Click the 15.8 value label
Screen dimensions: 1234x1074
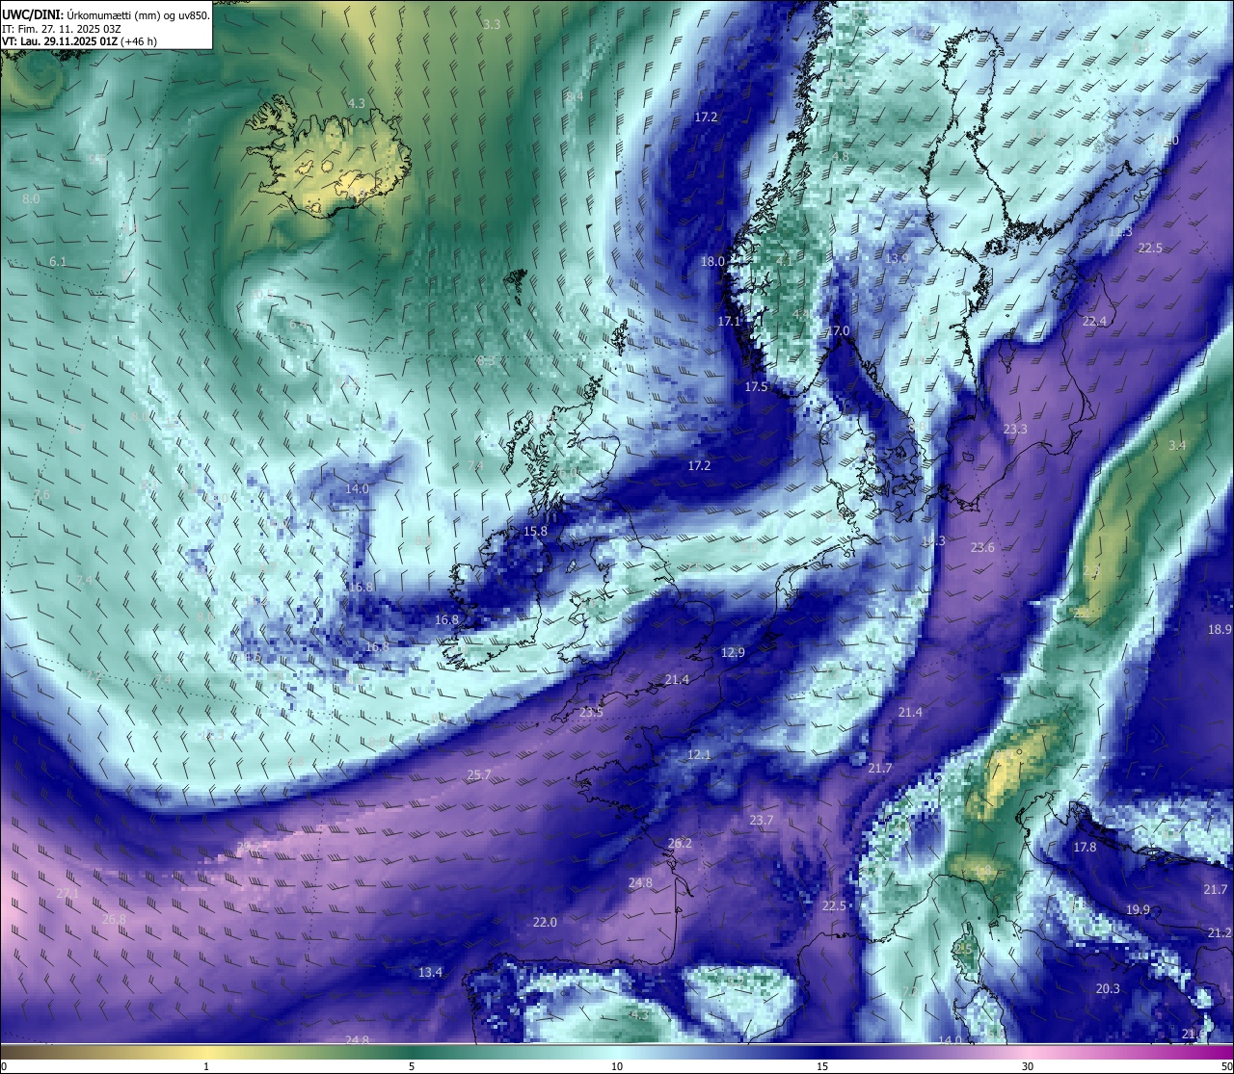(x=535, y=532)
